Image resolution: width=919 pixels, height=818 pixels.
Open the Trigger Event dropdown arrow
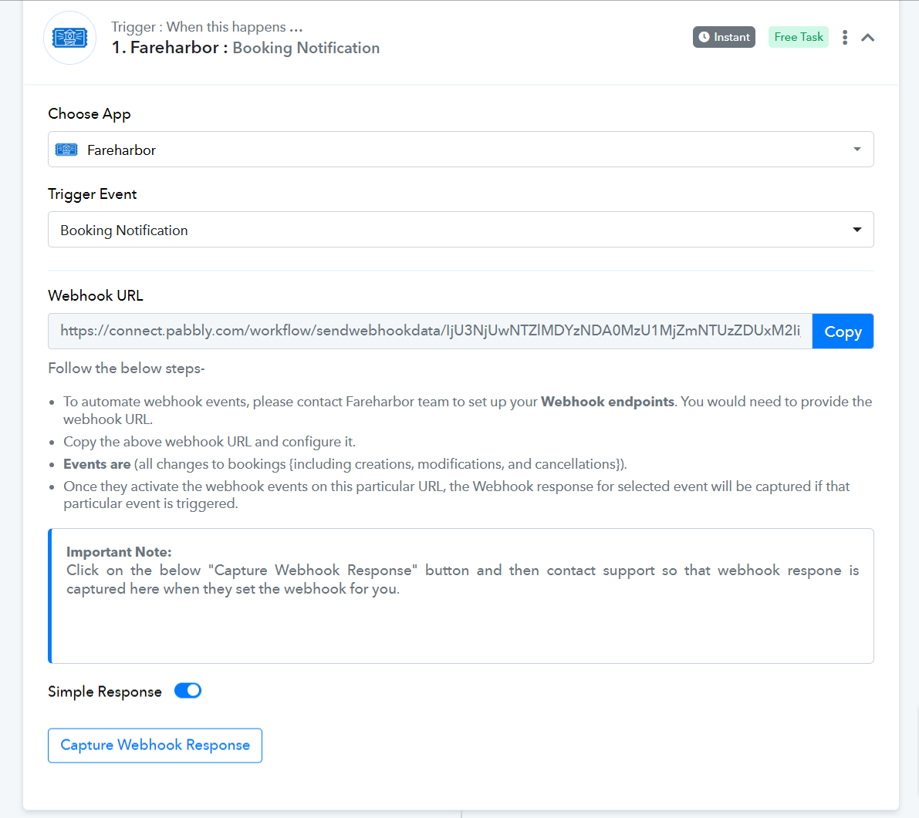[x=856, y=230]
